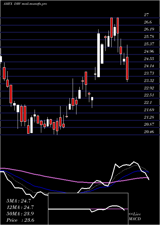This screenshot has height=225, width=160.
Task: Click the '<<Live MACD' label
Action: tap(135, 217)
